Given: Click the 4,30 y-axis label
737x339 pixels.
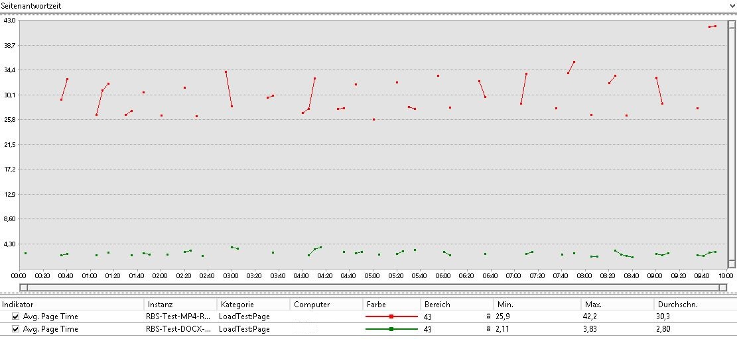Looking at the screenshot, I should point(9,244).
